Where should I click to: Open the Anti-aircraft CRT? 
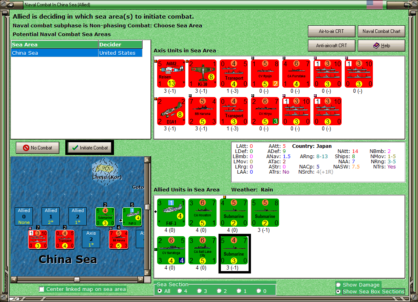click(x=331, y=46)
